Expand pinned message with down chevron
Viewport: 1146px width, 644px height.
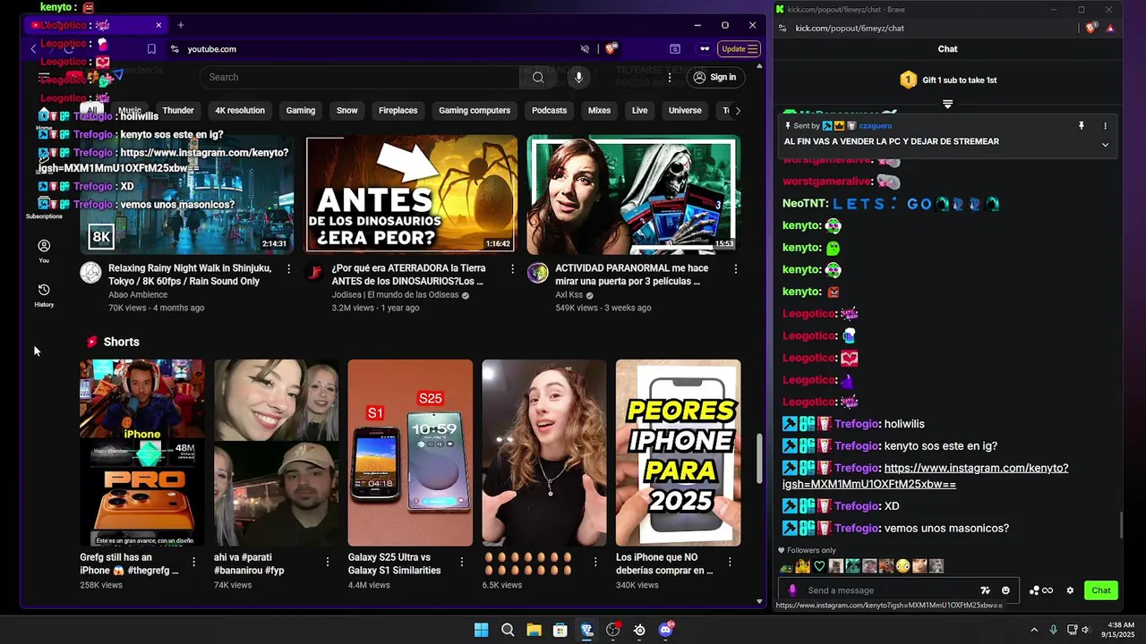point(1105,144)
